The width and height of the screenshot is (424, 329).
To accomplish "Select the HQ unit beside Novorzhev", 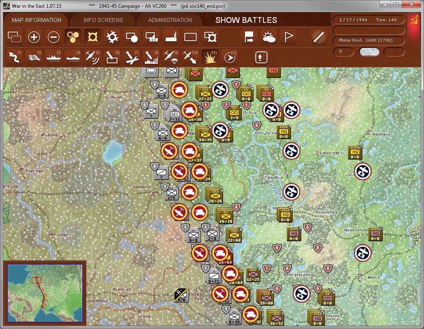I will 355,152.
